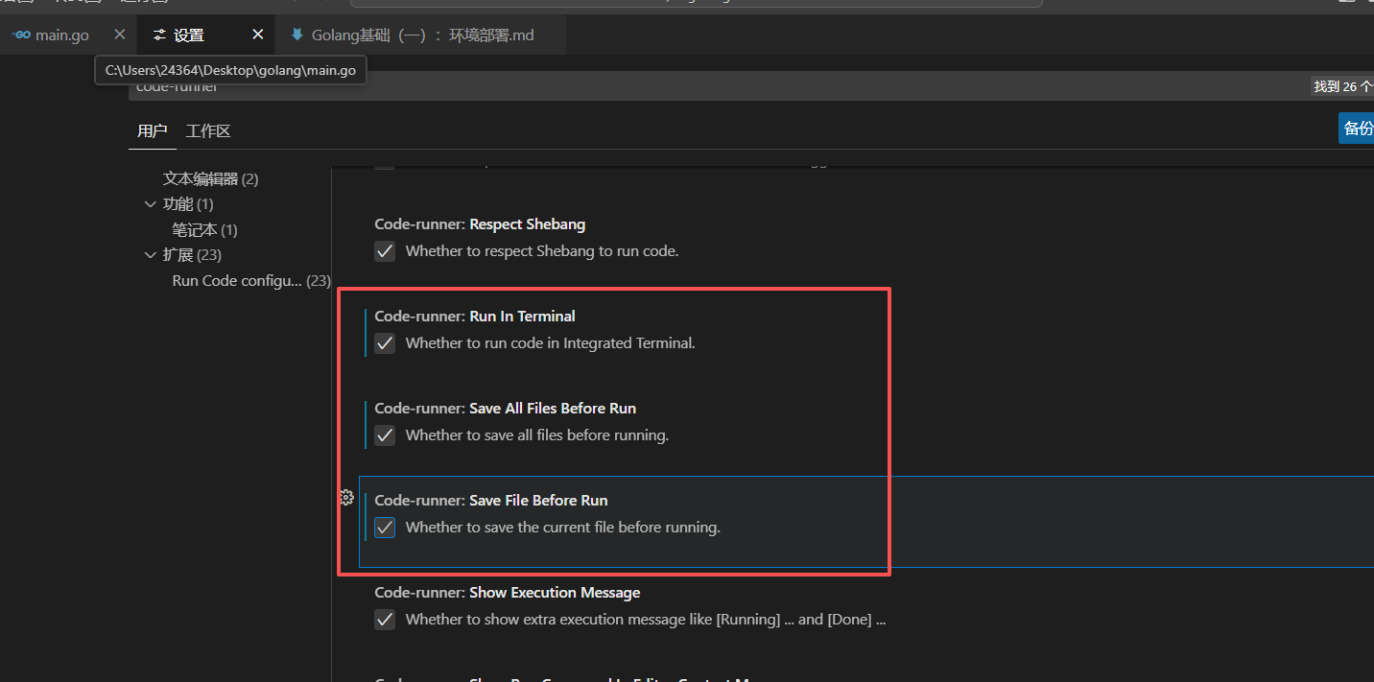Viewport: 1374px width, 682px height.
Task: Collapse the 扩展 (23) tree section
Action: coord(150,255)
